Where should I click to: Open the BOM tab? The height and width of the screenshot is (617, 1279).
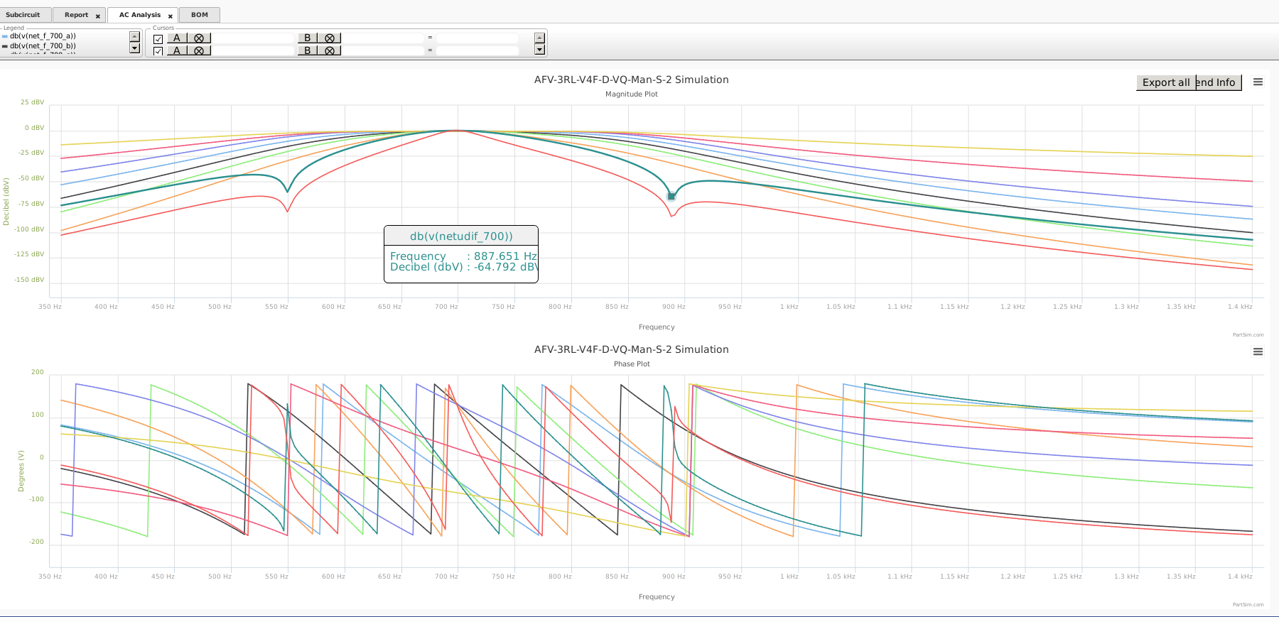(200, 15)
